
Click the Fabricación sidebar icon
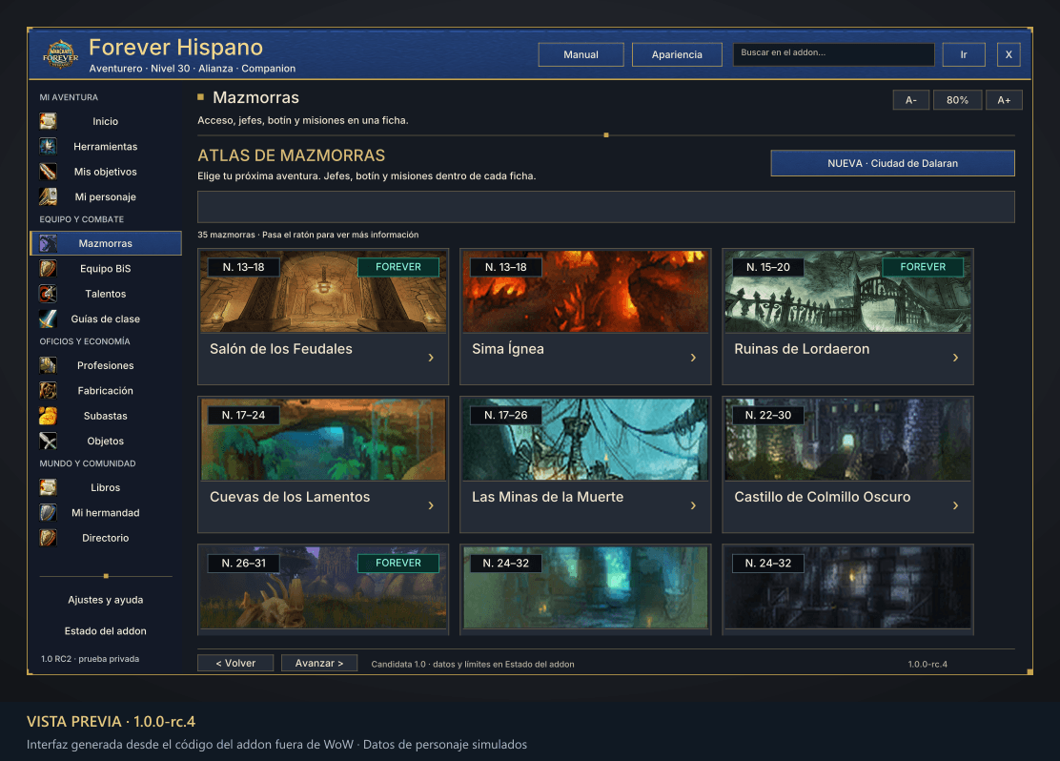click(48, 390)
